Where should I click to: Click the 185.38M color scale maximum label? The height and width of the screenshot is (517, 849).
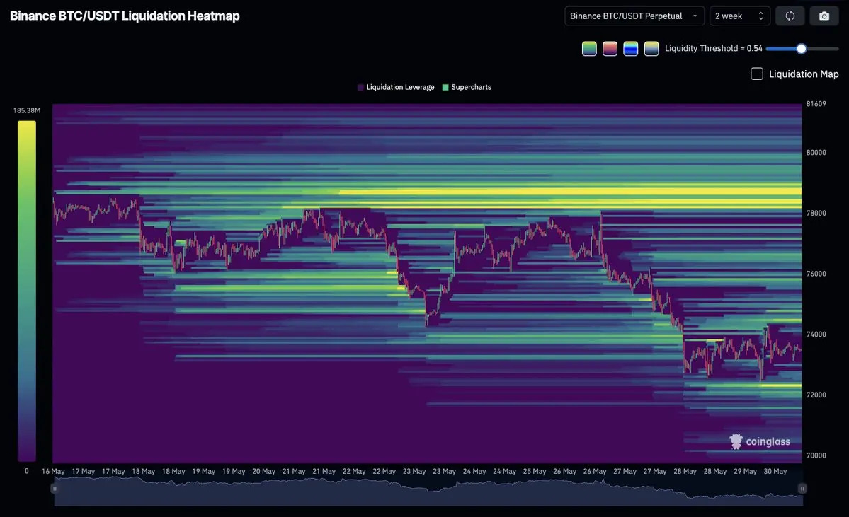(x=27, y=110)
